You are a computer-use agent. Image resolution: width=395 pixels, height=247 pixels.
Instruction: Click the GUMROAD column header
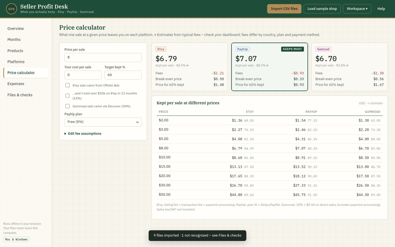tap(373, 112)
